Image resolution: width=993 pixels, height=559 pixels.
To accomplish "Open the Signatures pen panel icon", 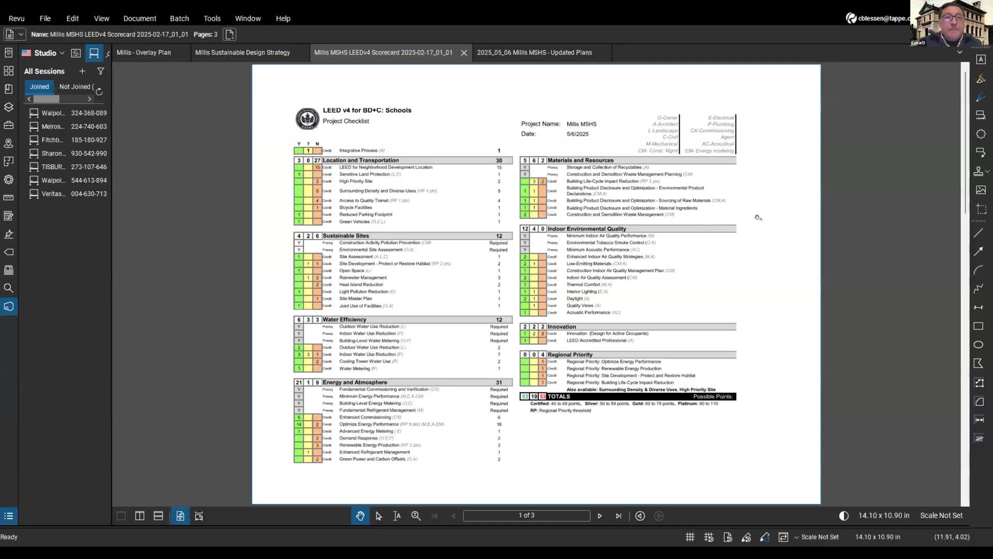I will tap(9, 234).
